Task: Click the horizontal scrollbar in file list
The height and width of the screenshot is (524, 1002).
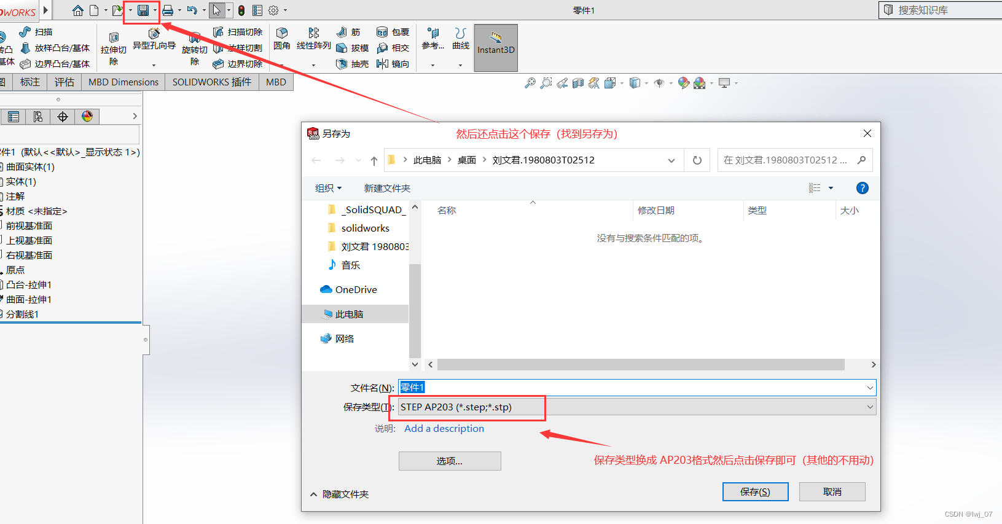Action: pyautogui.click(x=641, y=365)
